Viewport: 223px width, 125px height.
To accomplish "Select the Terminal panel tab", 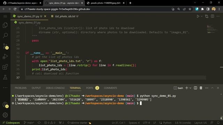I will [x=75, y=88].
